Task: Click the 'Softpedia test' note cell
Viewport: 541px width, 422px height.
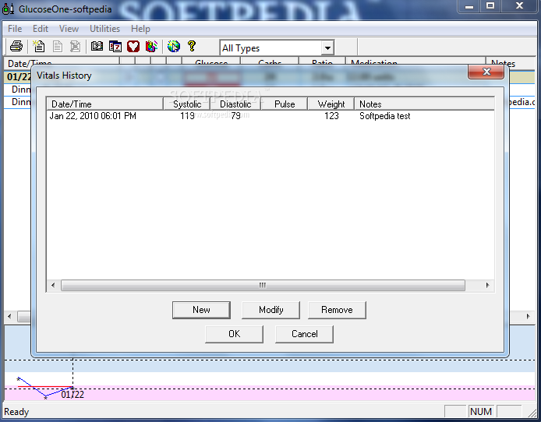Action: 385,116
